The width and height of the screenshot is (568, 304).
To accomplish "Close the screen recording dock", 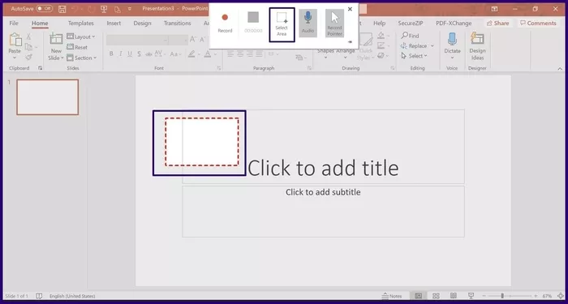I will click(350, 9).
